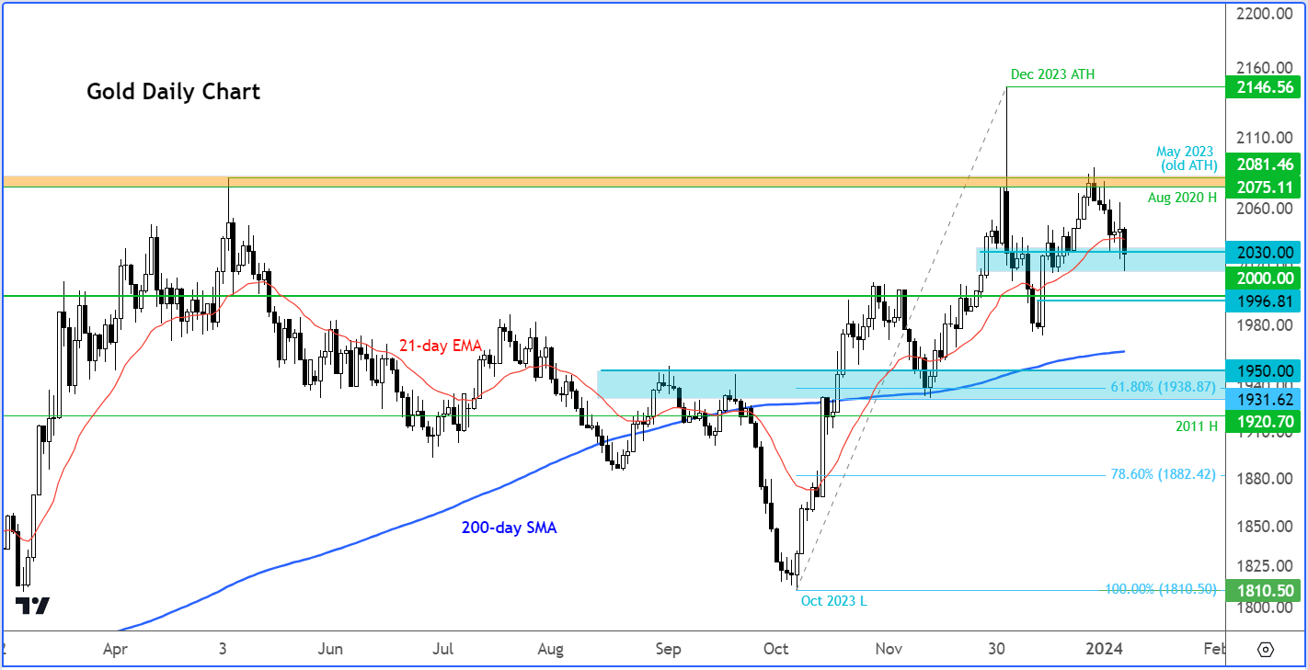The width and height of the screenshot is (1308, 670).
Task: Click the 2030.00 price label
Action: coord(1262,252)
